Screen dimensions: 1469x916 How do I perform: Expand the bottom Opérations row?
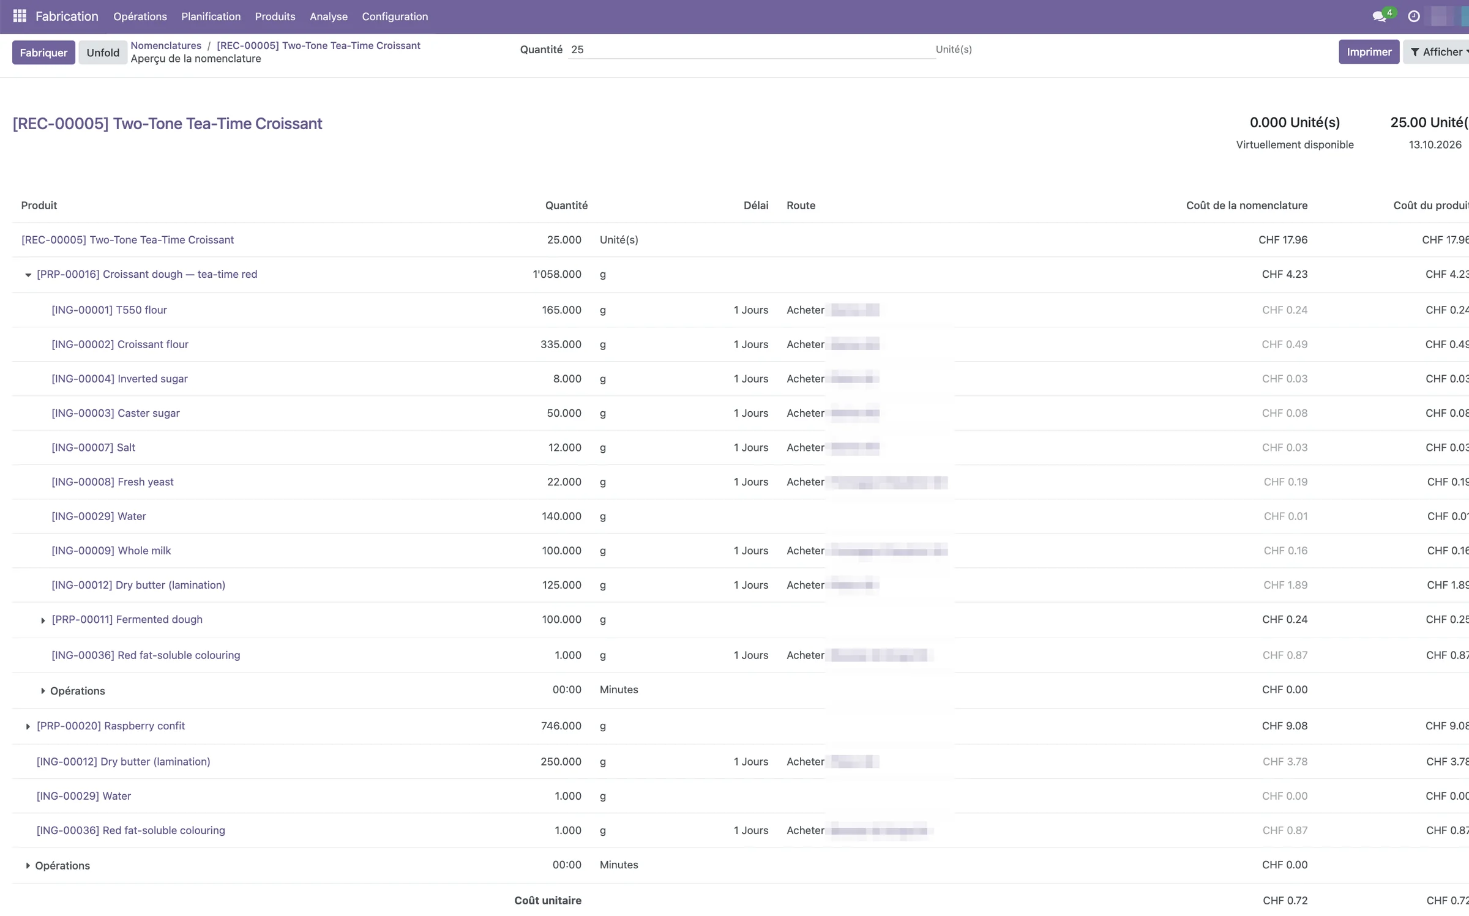click(x=28, y=866)
